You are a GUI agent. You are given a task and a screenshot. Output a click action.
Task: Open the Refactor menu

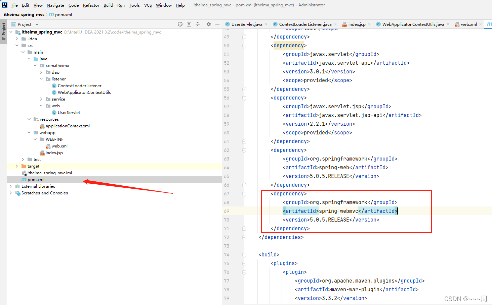coord(91,5)
